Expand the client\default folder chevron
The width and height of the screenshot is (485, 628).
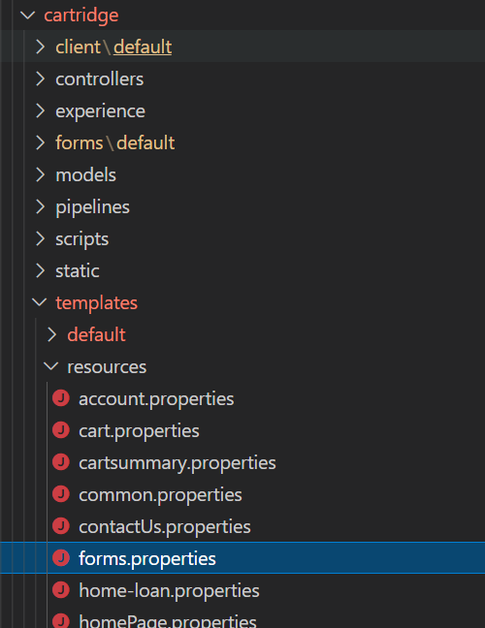[x=40, y=47]
